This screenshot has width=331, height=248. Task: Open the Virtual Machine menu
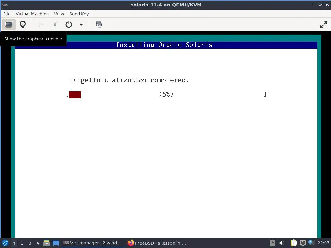pos(32,14)
